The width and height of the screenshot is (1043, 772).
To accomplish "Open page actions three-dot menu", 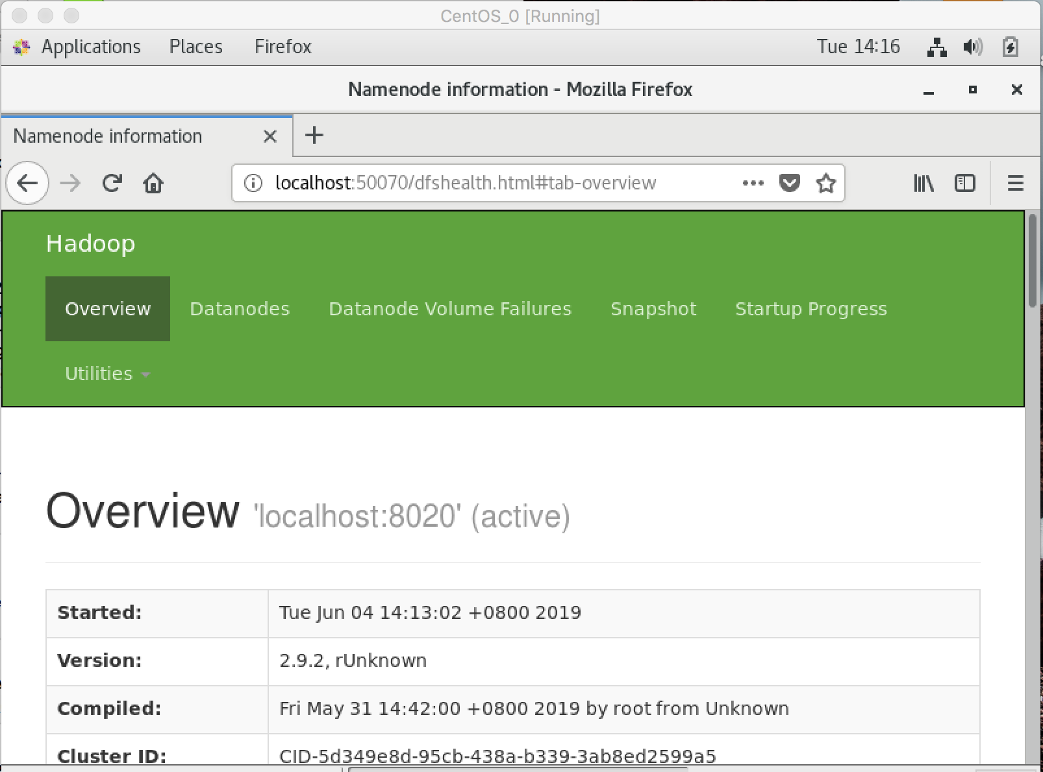I will [x=753, y=184].
